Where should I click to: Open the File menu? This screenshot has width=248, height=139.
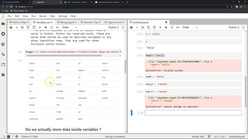[10, 16]
